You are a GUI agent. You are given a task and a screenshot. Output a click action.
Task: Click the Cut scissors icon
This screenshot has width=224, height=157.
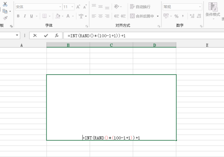(x=5, y=4)
